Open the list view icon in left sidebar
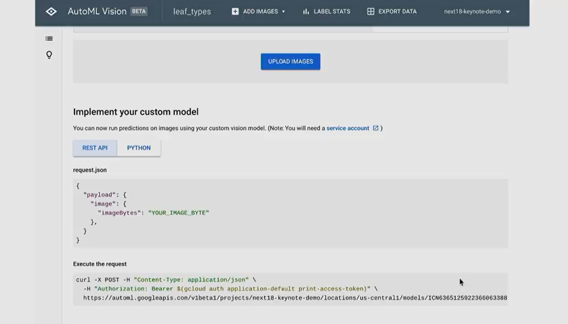 (49, 39)
